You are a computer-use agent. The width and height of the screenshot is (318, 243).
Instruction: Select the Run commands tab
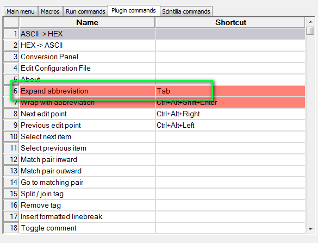tap(85, 11)
